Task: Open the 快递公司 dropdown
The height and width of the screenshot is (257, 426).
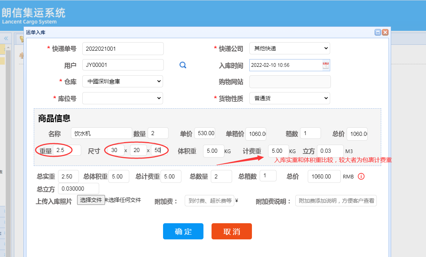Action: coord(289,48)
